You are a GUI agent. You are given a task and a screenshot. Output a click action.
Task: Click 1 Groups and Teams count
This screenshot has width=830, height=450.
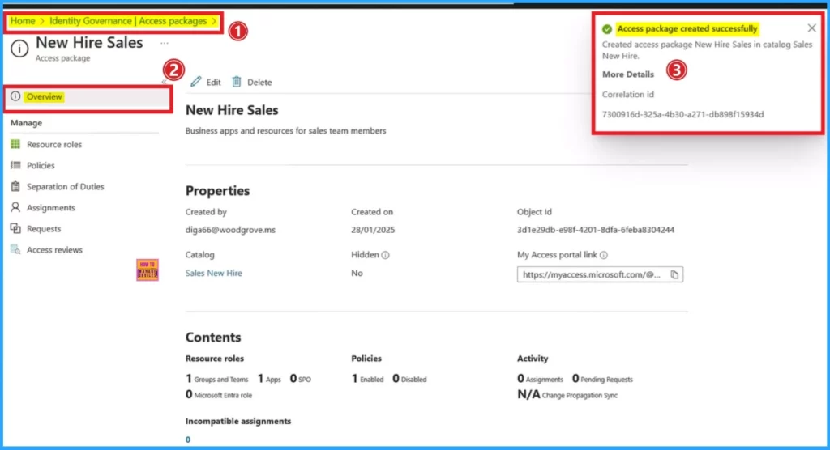pos(216,379)
